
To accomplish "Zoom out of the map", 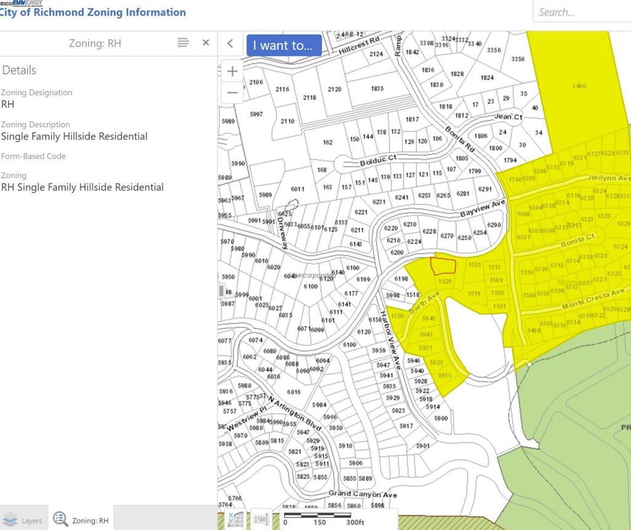I will coord(232,93).
